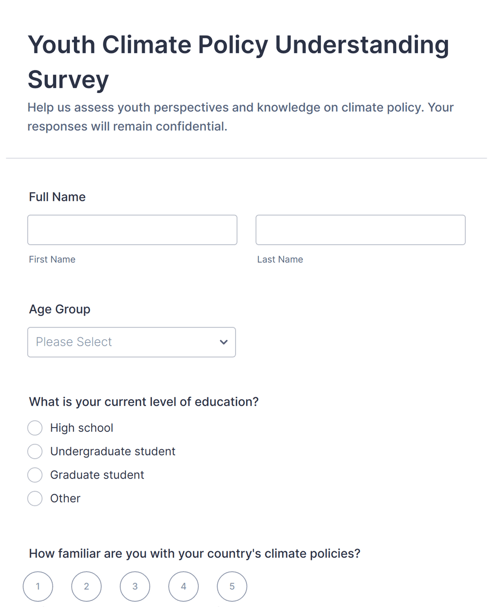Click the First Name input field

(x=132, y=230)
